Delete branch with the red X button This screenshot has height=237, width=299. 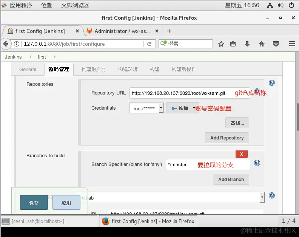click(241, 154)
